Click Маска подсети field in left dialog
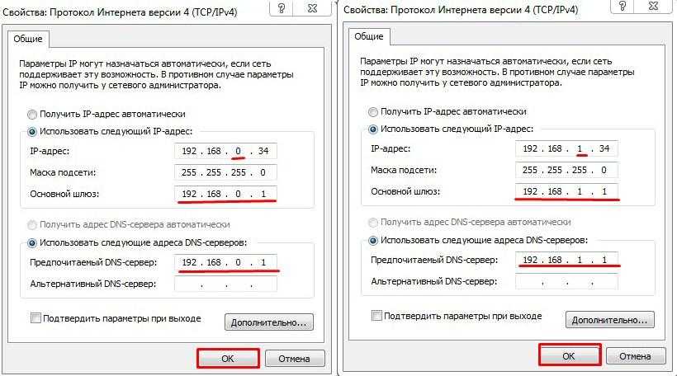 (226, 172)
